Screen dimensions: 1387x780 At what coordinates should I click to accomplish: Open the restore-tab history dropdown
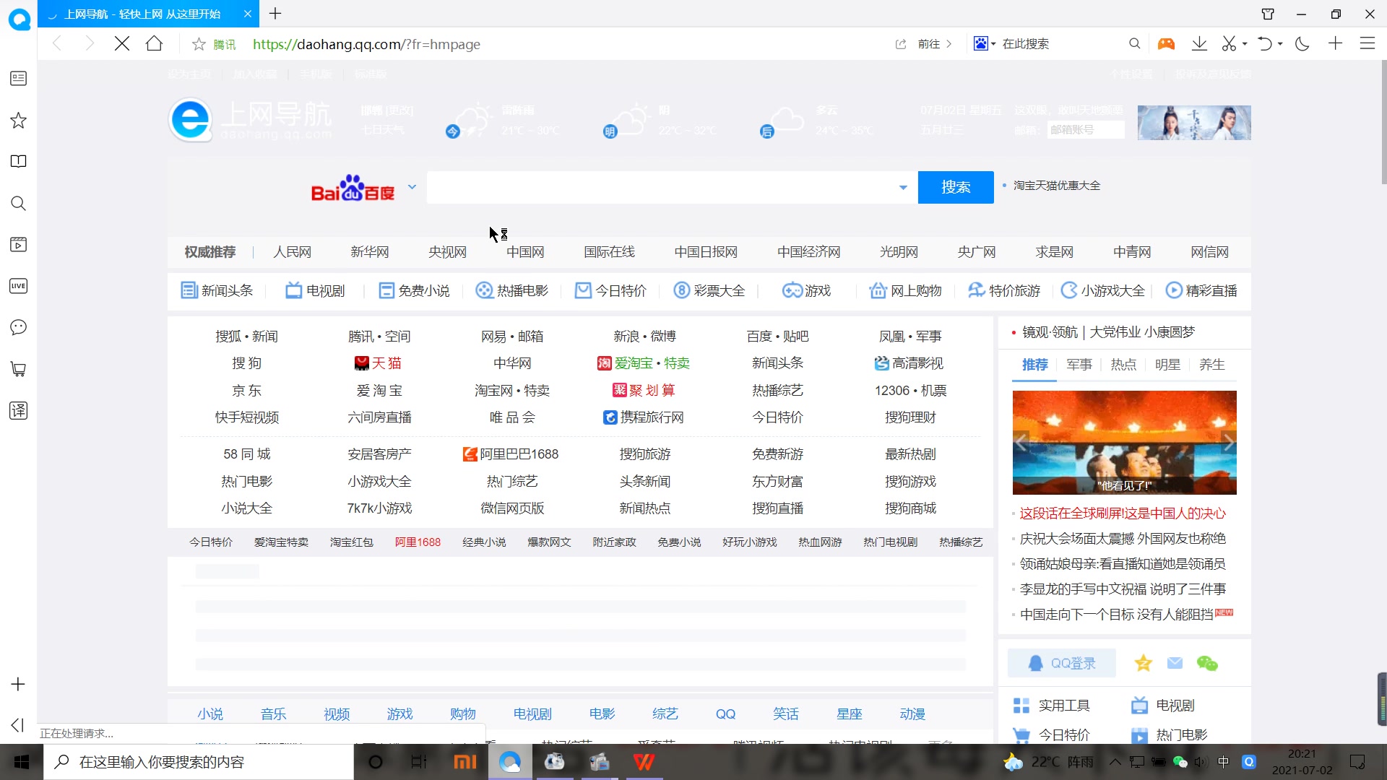click(1279, 43)
